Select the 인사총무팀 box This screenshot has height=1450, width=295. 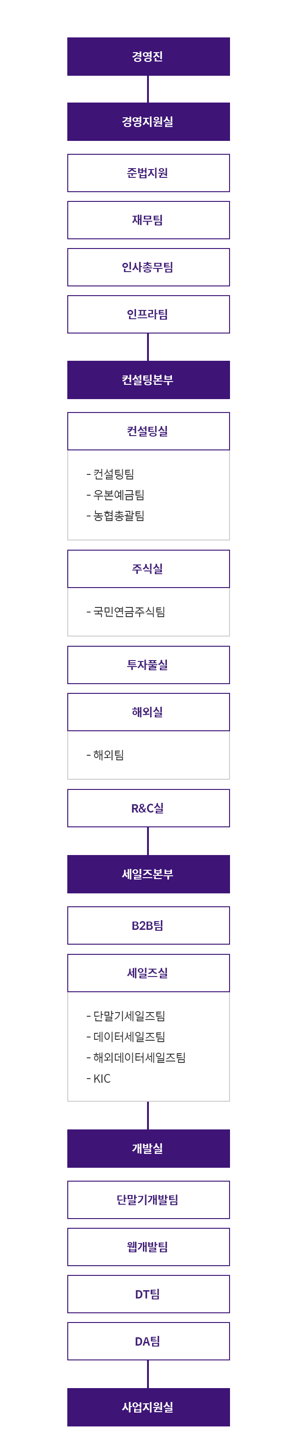coord(148,267)
